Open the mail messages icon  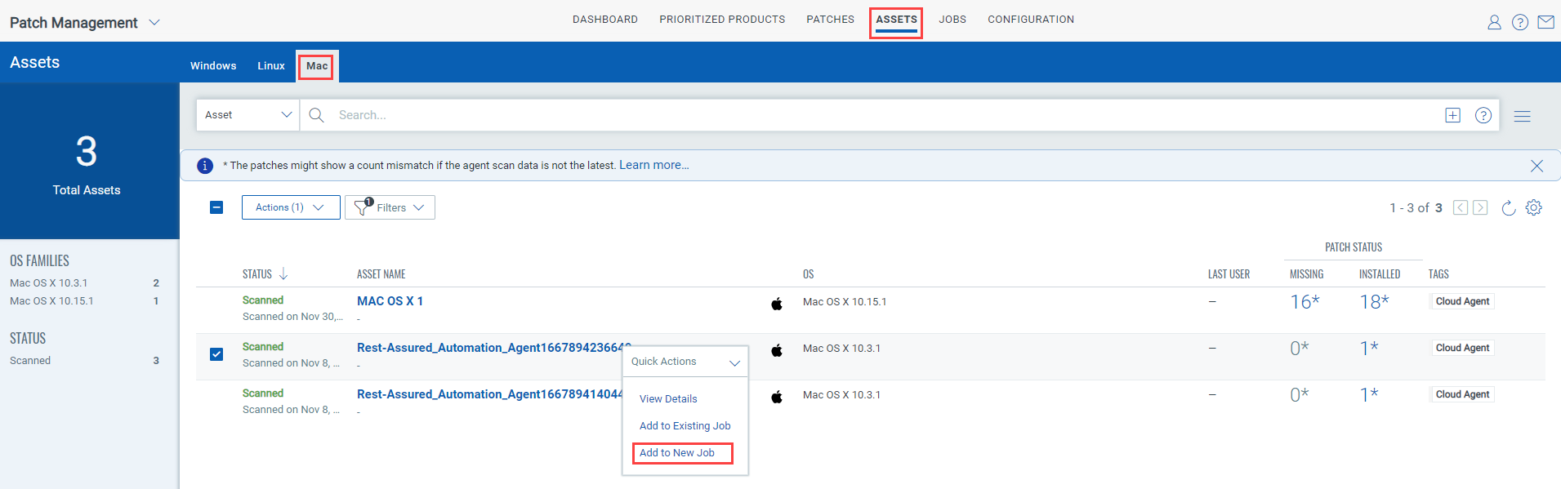click(1546, 22)
